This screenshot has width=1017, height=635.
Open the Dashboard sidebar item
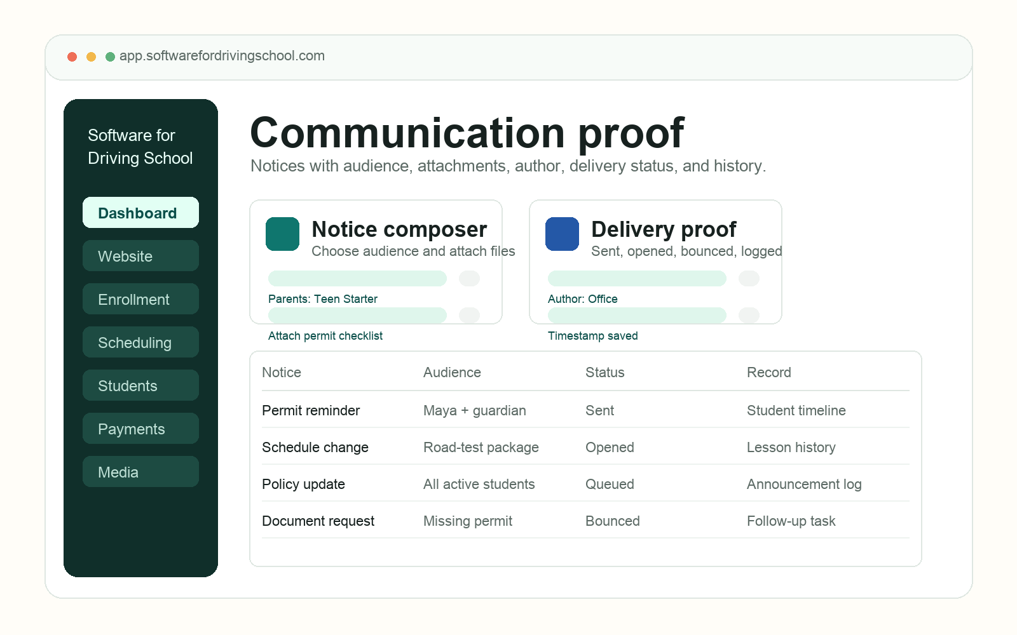click(140, 213)
